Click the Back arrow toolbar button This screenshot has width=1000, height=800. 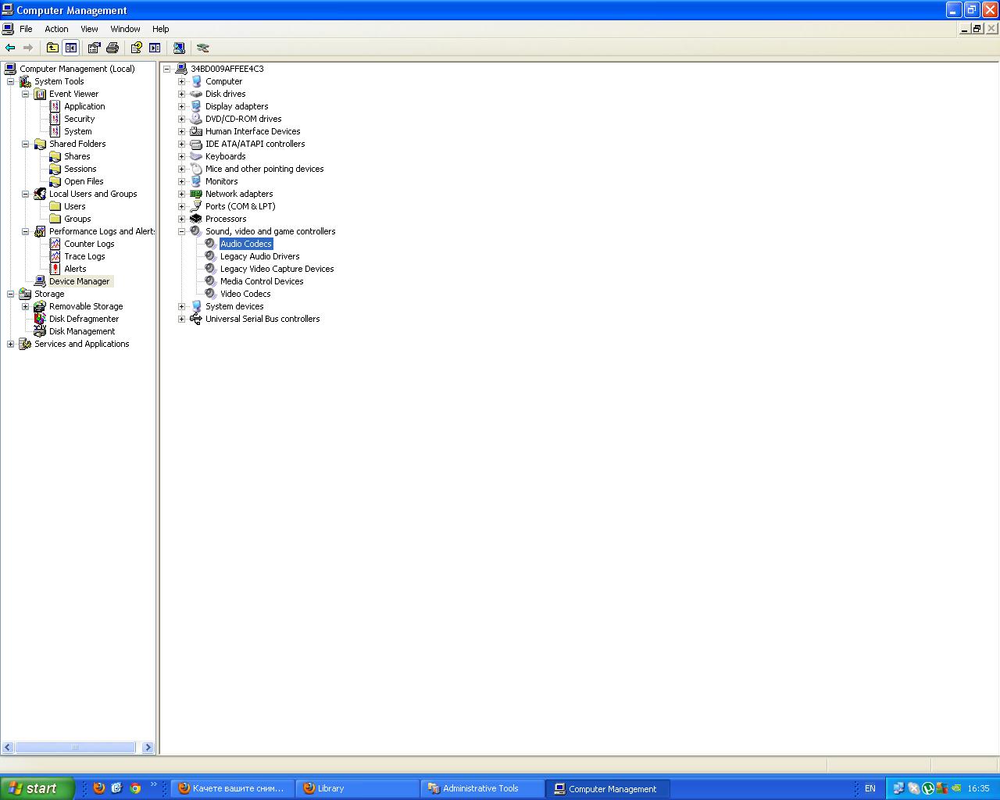(x=10, y=48)
